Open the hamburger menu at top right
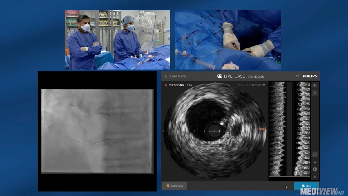Image resolution: width=348 pixels, height=196 pixels. pyautogui.click(x=297, y=76)
